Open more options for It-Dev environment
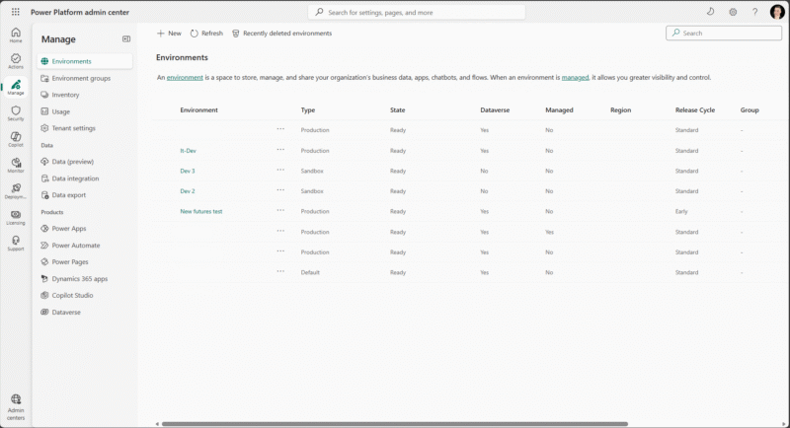The width and height of the screenshot is (790, 428). (x=280, y=150)
